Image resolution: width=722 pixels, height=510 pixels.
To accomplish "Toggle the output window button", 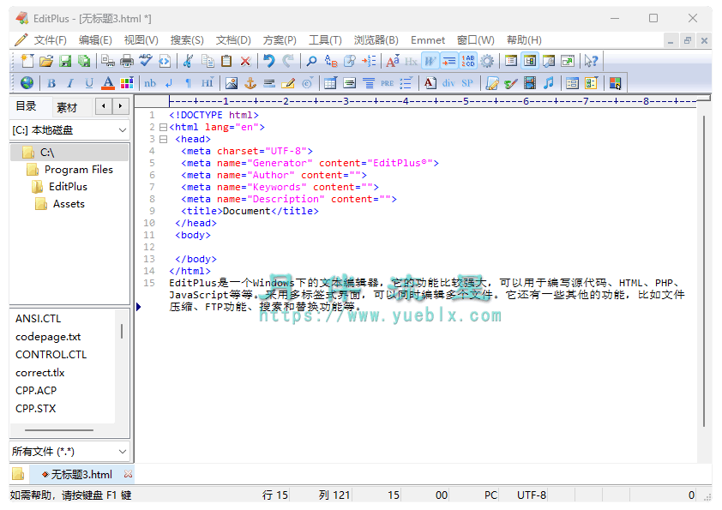I will click(549, 61).
